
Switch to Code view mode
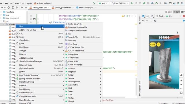pyautogui.click(x=169, y=12)
